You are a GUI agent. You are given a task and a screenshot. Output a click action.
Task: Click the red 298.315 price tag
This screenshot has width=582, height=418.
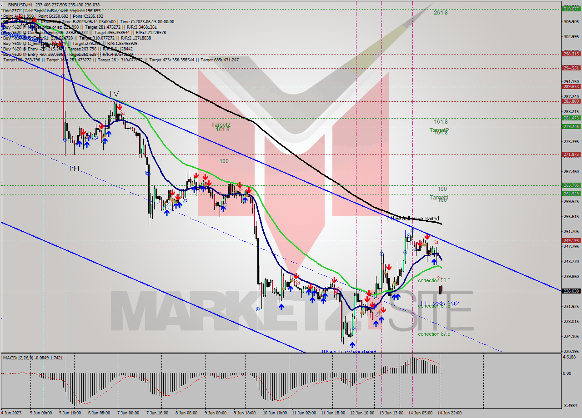571,54
